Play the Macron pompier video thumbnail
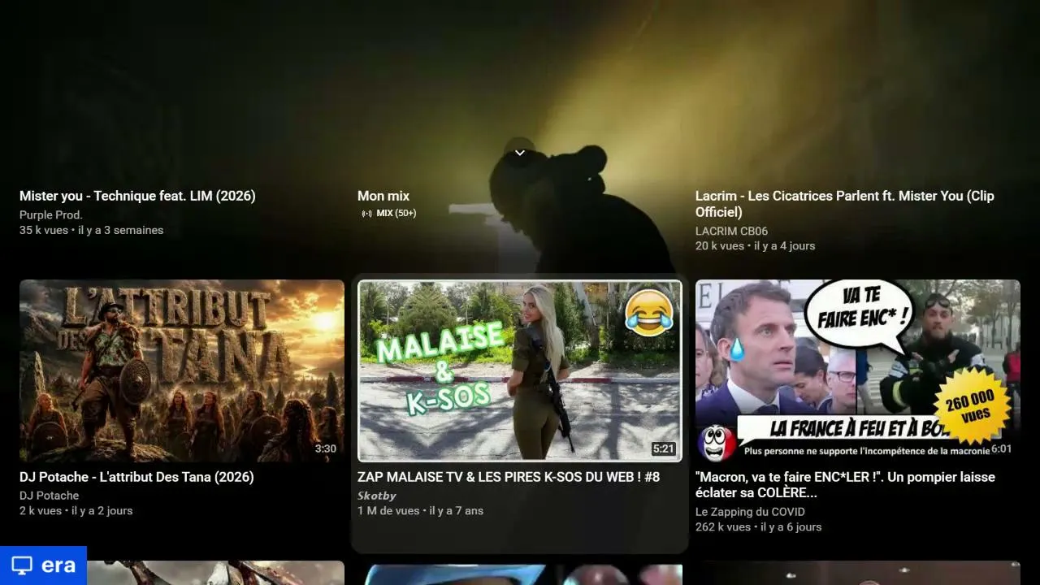This screenshot has width=1040, height=585. point(858,370)
